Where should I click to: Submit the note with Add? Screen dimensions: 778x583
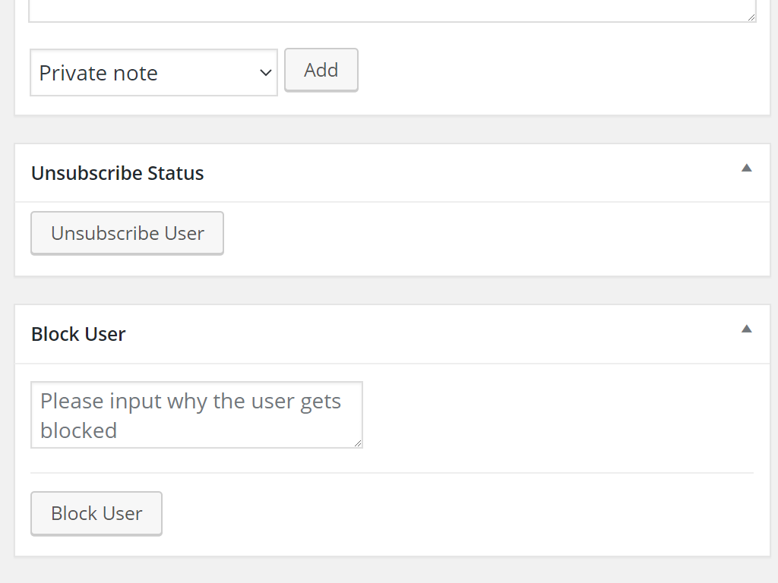[x=321, y=71]
